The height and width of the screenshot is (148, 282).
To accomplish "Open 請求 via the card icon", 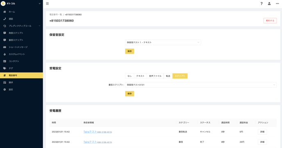I will [x=5, y=82].
